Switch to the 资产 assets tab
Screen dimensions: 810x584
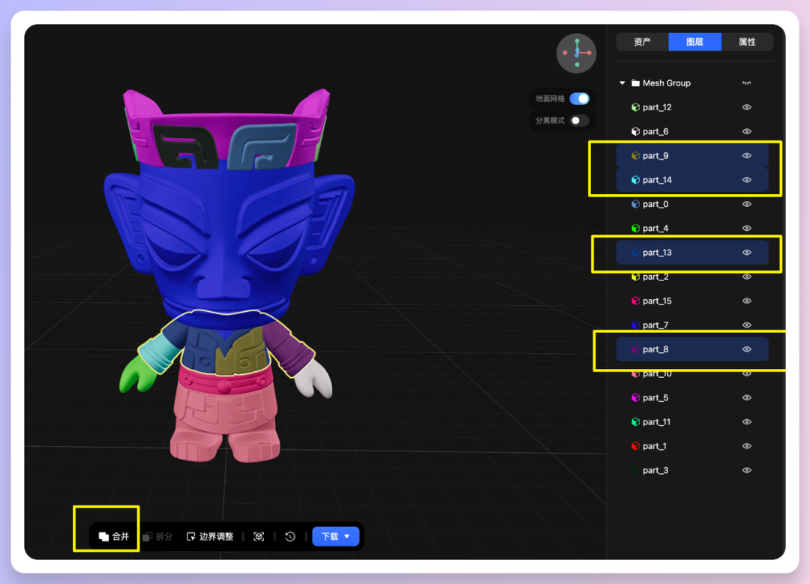642,42
